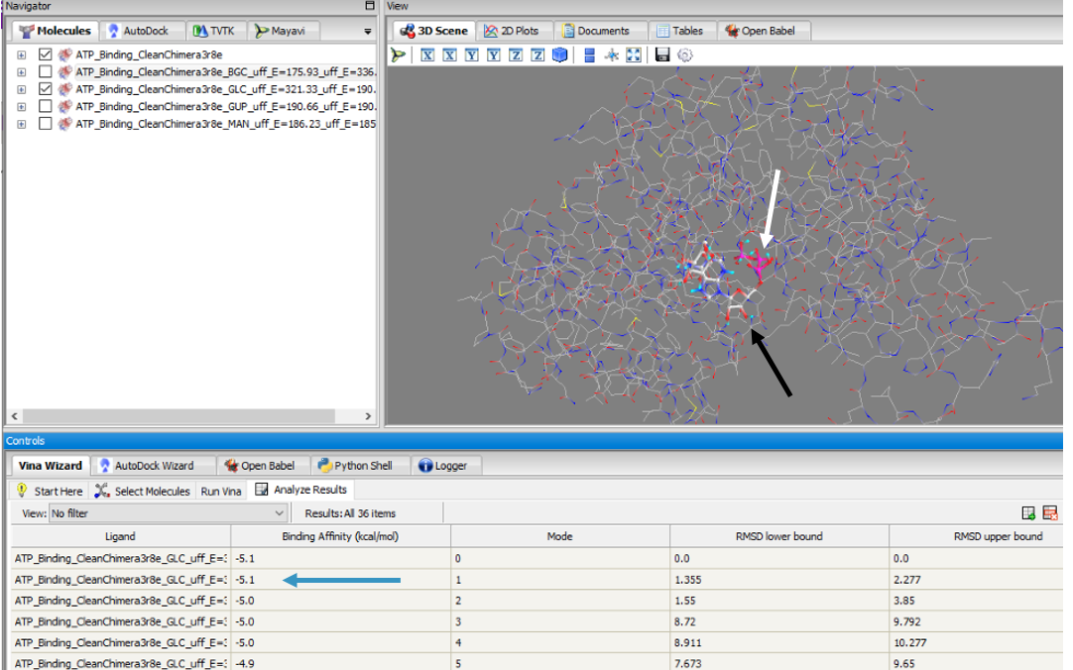1073x670 pixels.
Task: Check the BGC ligand visibility checkbox
Action: tap(46, 72)
